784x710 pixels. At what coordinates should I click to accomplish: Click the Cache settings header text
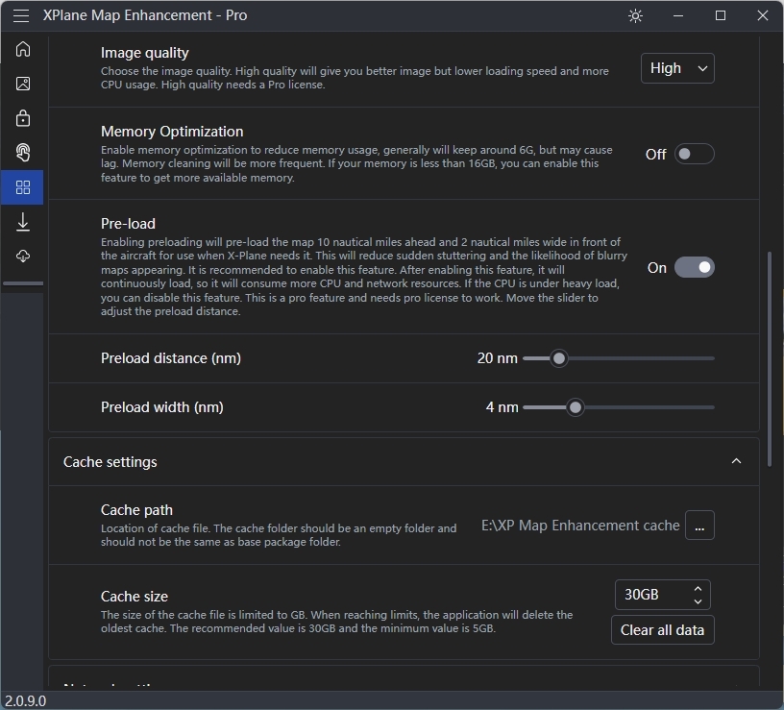pos(110,462)
